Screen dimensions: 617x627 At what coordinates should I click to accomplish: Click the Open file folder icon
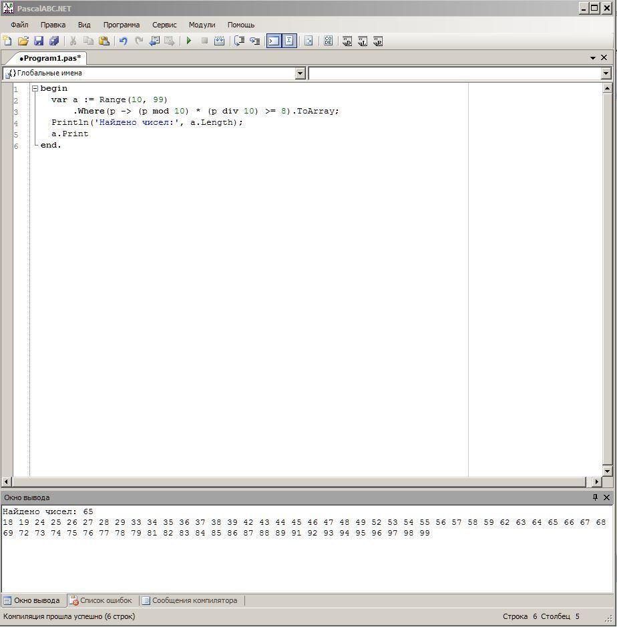tap(23, 41)
